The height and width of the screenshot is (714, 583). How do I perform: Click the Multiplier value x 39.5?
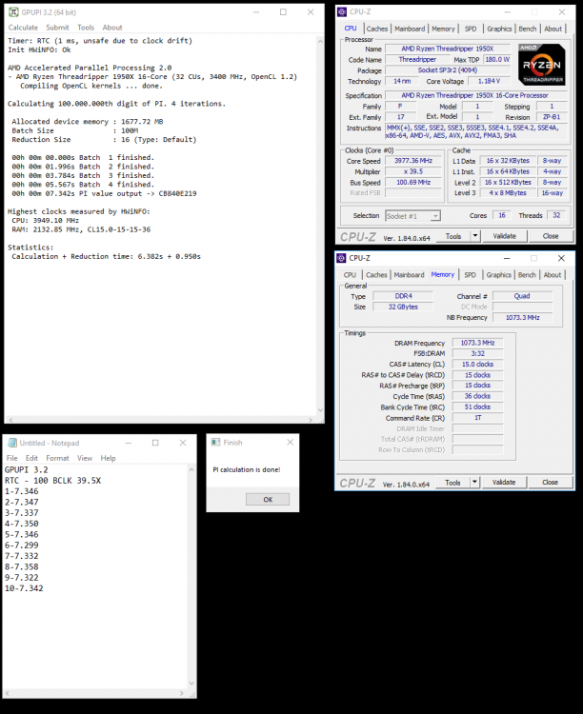coord(413,171)
